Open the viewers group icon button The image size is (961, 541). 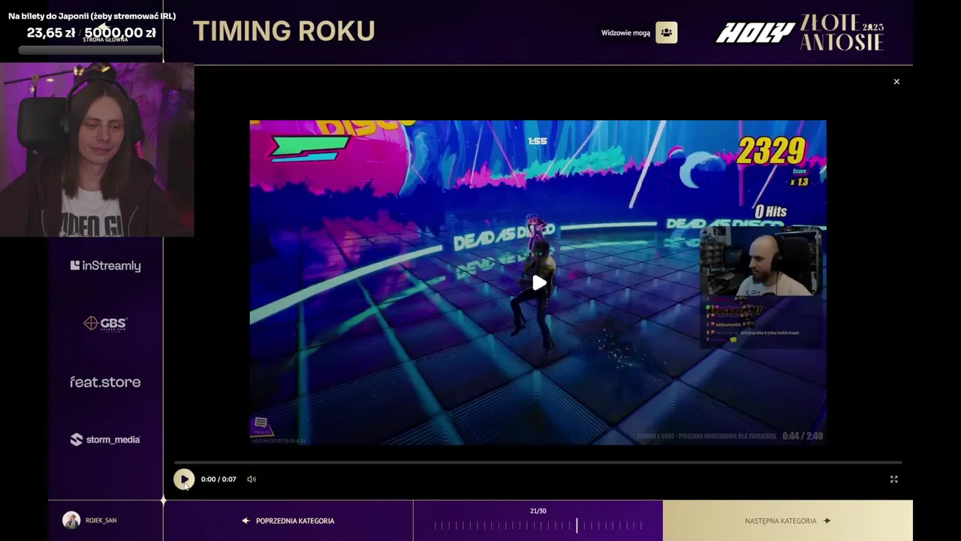coord(666,32)
